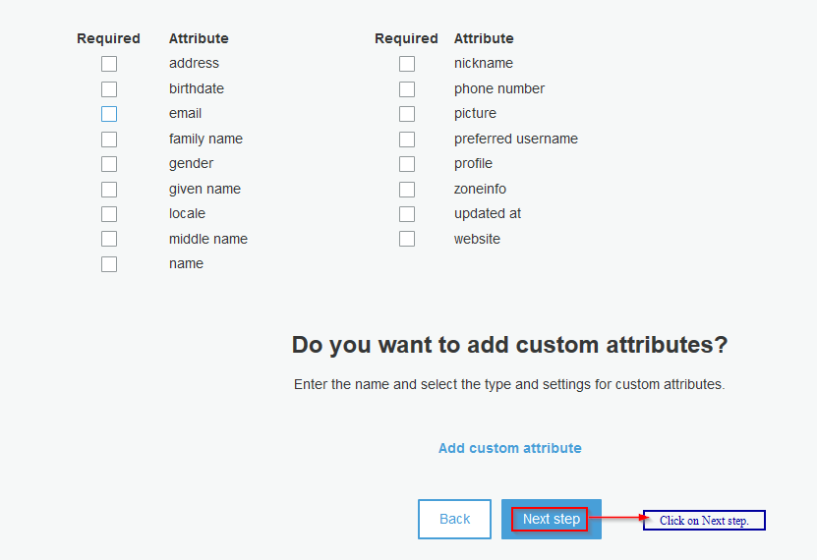Image resolution: width=817 pixels, height=560 pixels.
Task: Go back with the Back button
Action: [x=454, y=519]
